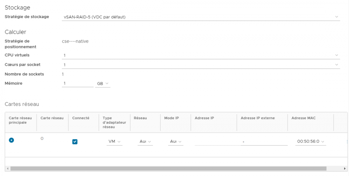Click the scrollbar right arrow

point(345,169)
